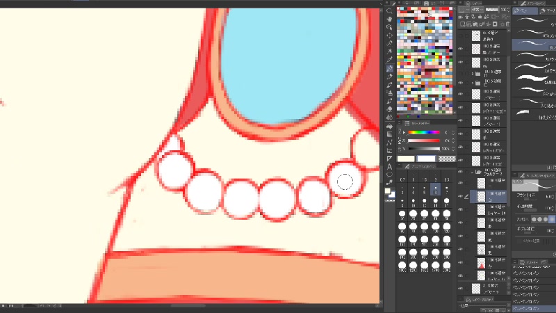Expand the upper collapsed layer folder
Image resolution: width=556 pixels, height=313 pixels.
(472, 73)
